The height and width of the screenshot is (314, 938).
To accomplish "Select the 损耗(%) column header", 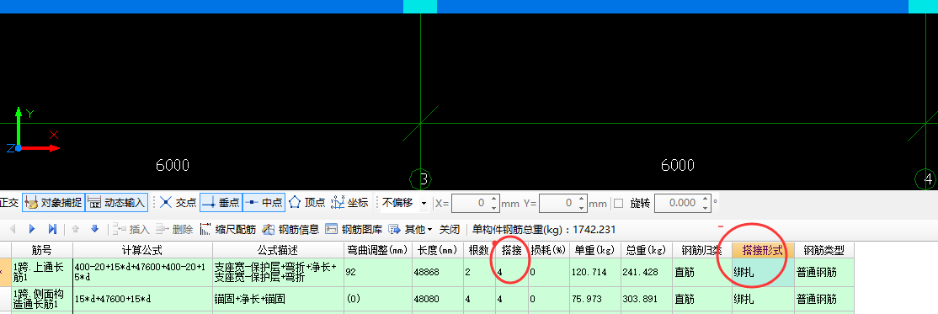I will (548, 250).
